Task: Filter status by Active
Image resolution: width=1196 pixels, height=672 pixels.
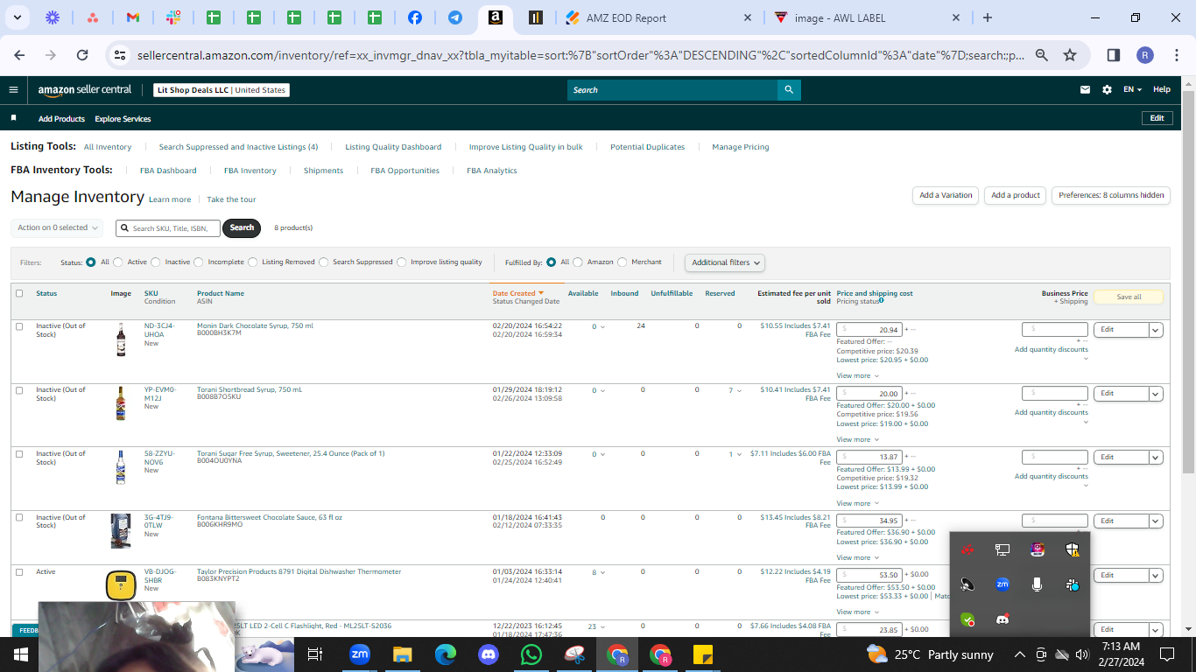Action: tap(118, 262)
